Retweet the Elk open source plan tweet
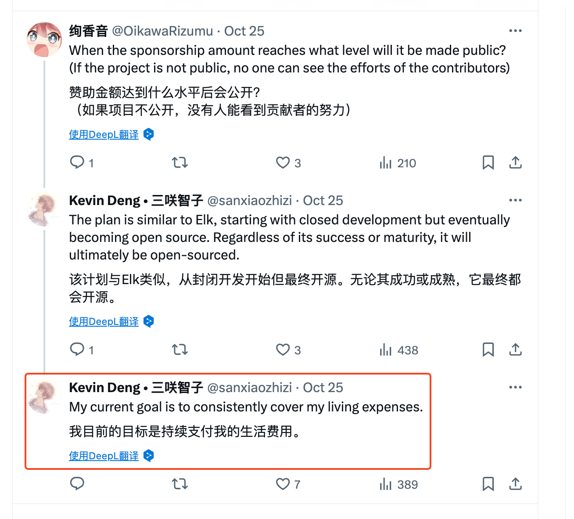The image size is (574, 519). 179,350
